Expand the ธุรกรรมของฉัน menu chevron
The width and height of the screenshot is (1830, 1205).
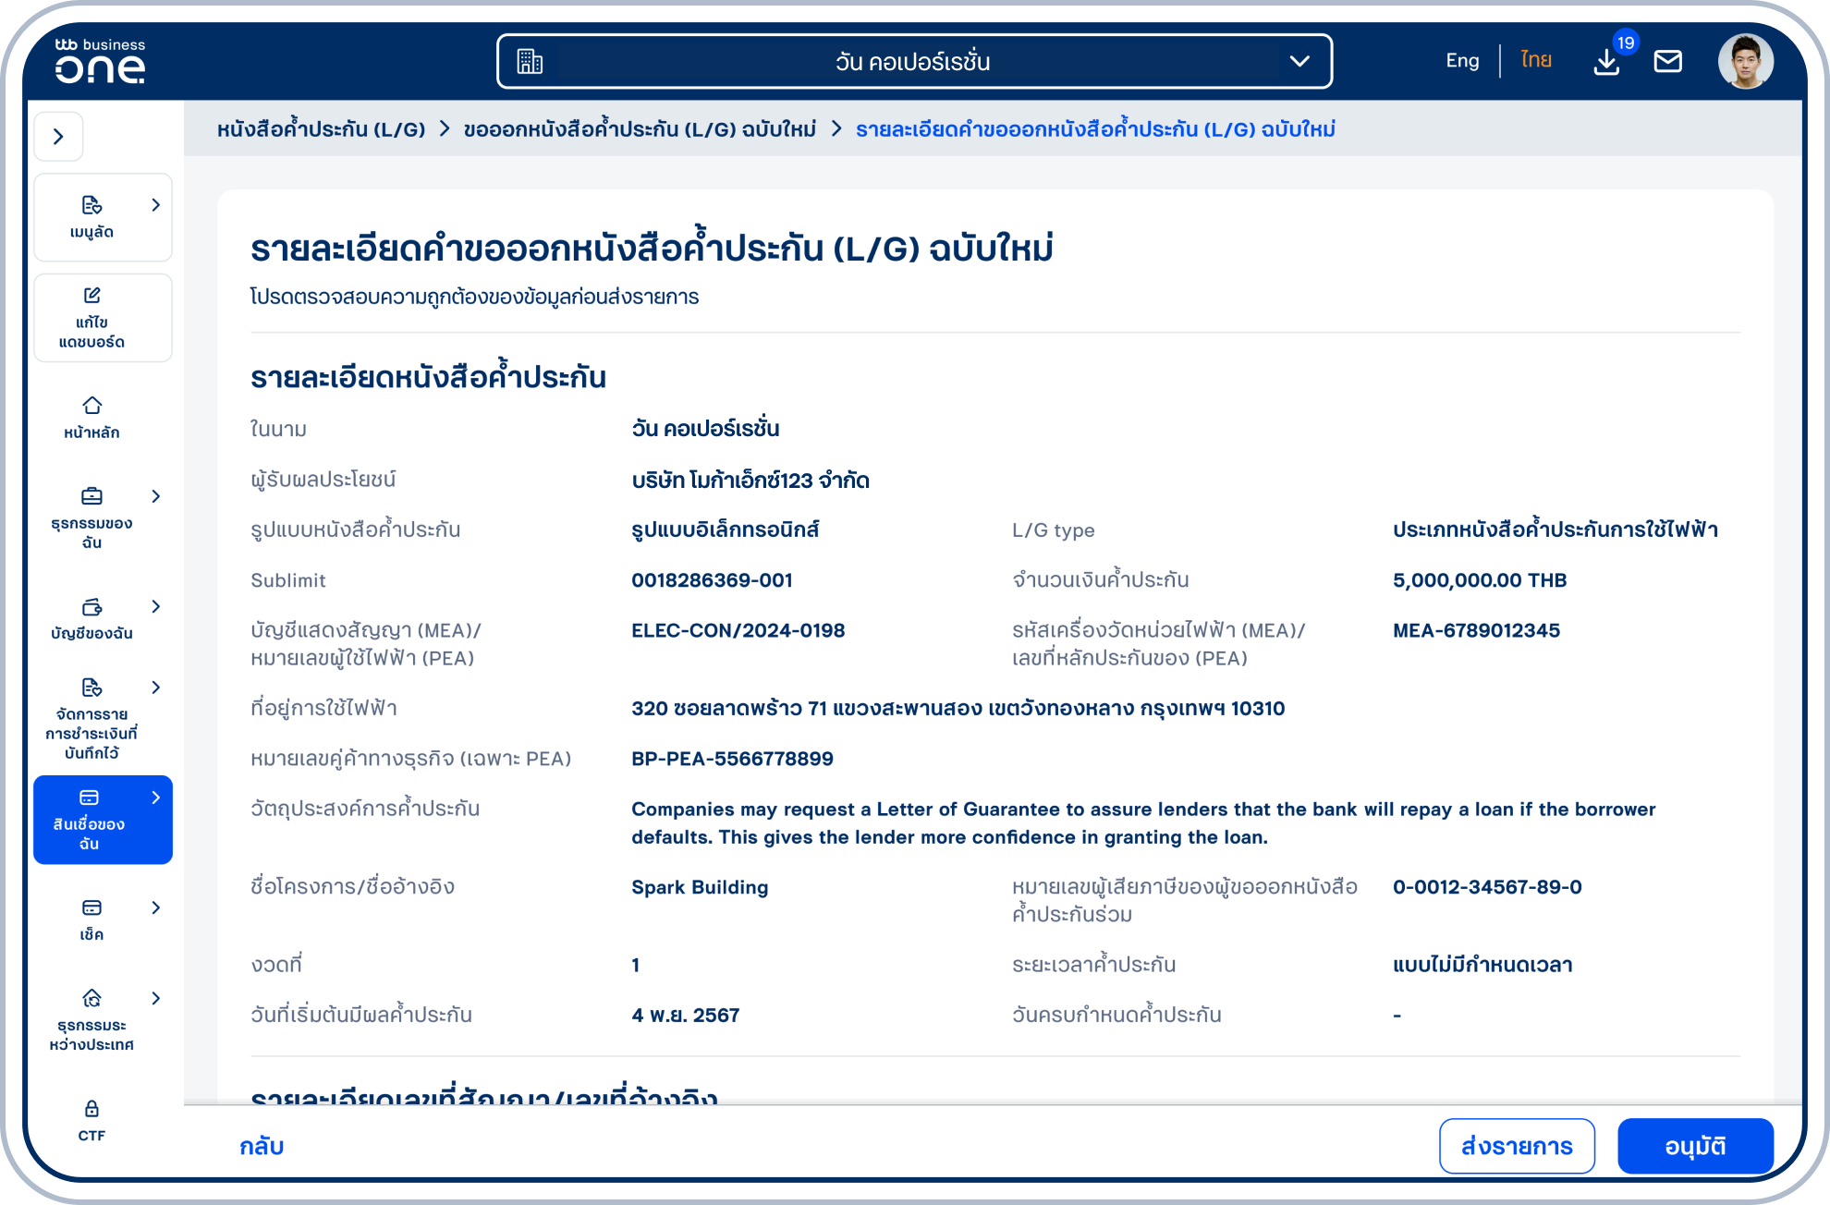coord(155,496)
